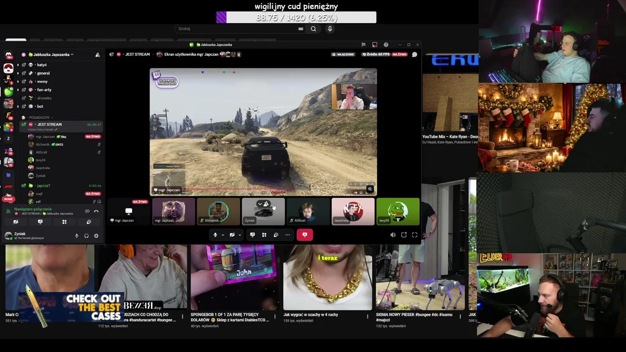The width and height of the screenshot is (626, 352).
Task: Open the purple folder in server list
Action: tap(8, 175)
